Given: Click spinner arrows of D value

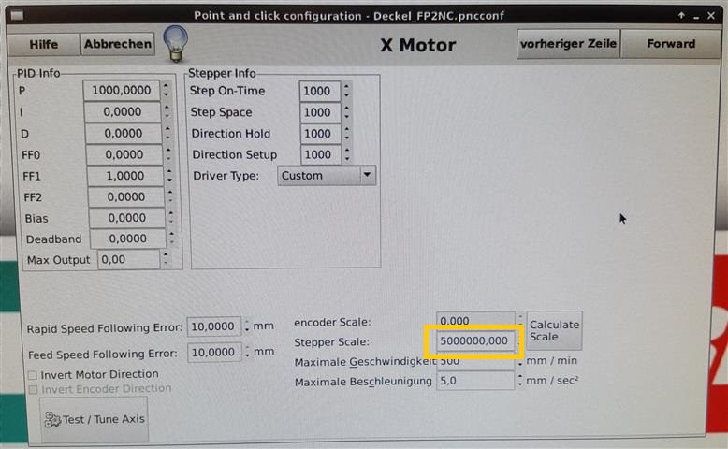Looking at the screenshot, I should [x=167, y=133].
